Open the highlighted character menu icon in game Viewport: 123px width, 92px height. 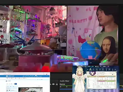[90, 70]
